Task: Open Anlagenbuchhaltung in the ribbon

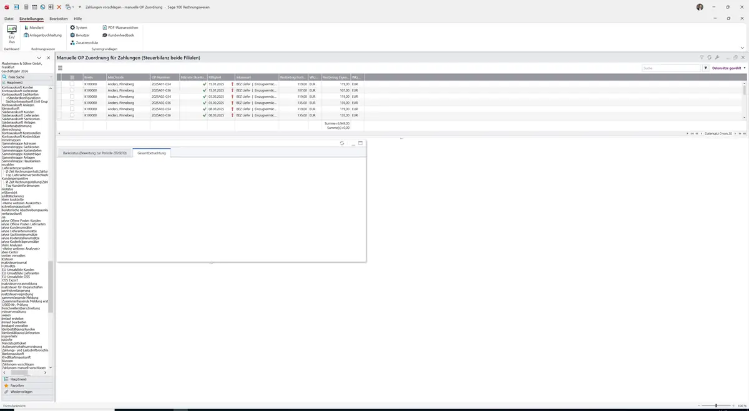Action: (x=42, y=35)
